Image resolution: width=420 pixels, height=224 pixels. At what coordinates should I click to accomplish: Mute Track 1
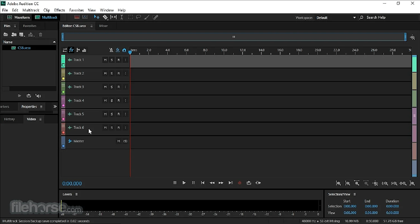(x=105, y=60)
